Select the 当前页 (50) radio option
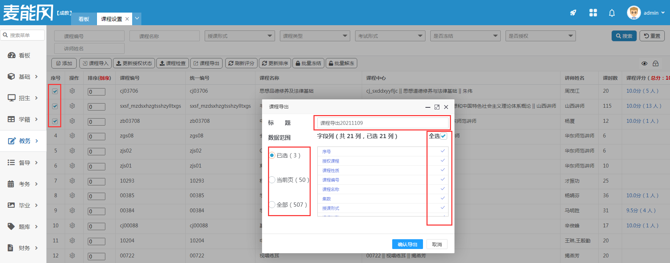Viewport: 670px width, 263px height. pos(272,180)
